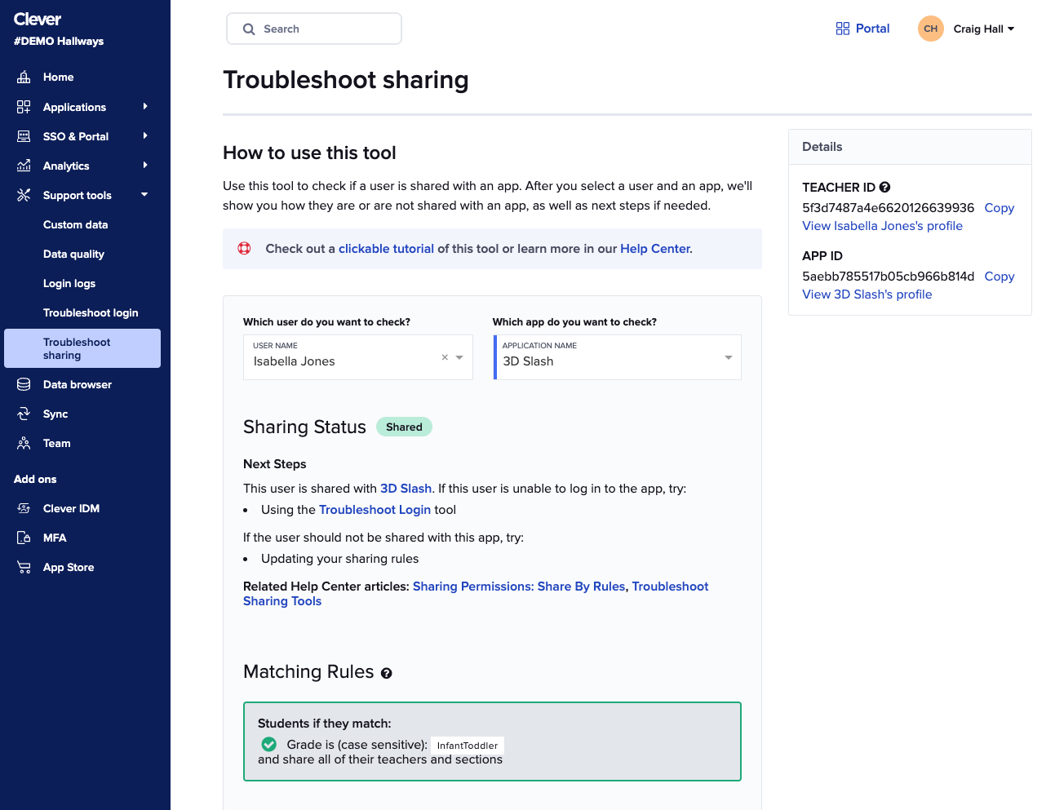This screenshot has height=810, width=1055.
Task: Click the Sync sidebar icon
Action: (x=24, y=414)
